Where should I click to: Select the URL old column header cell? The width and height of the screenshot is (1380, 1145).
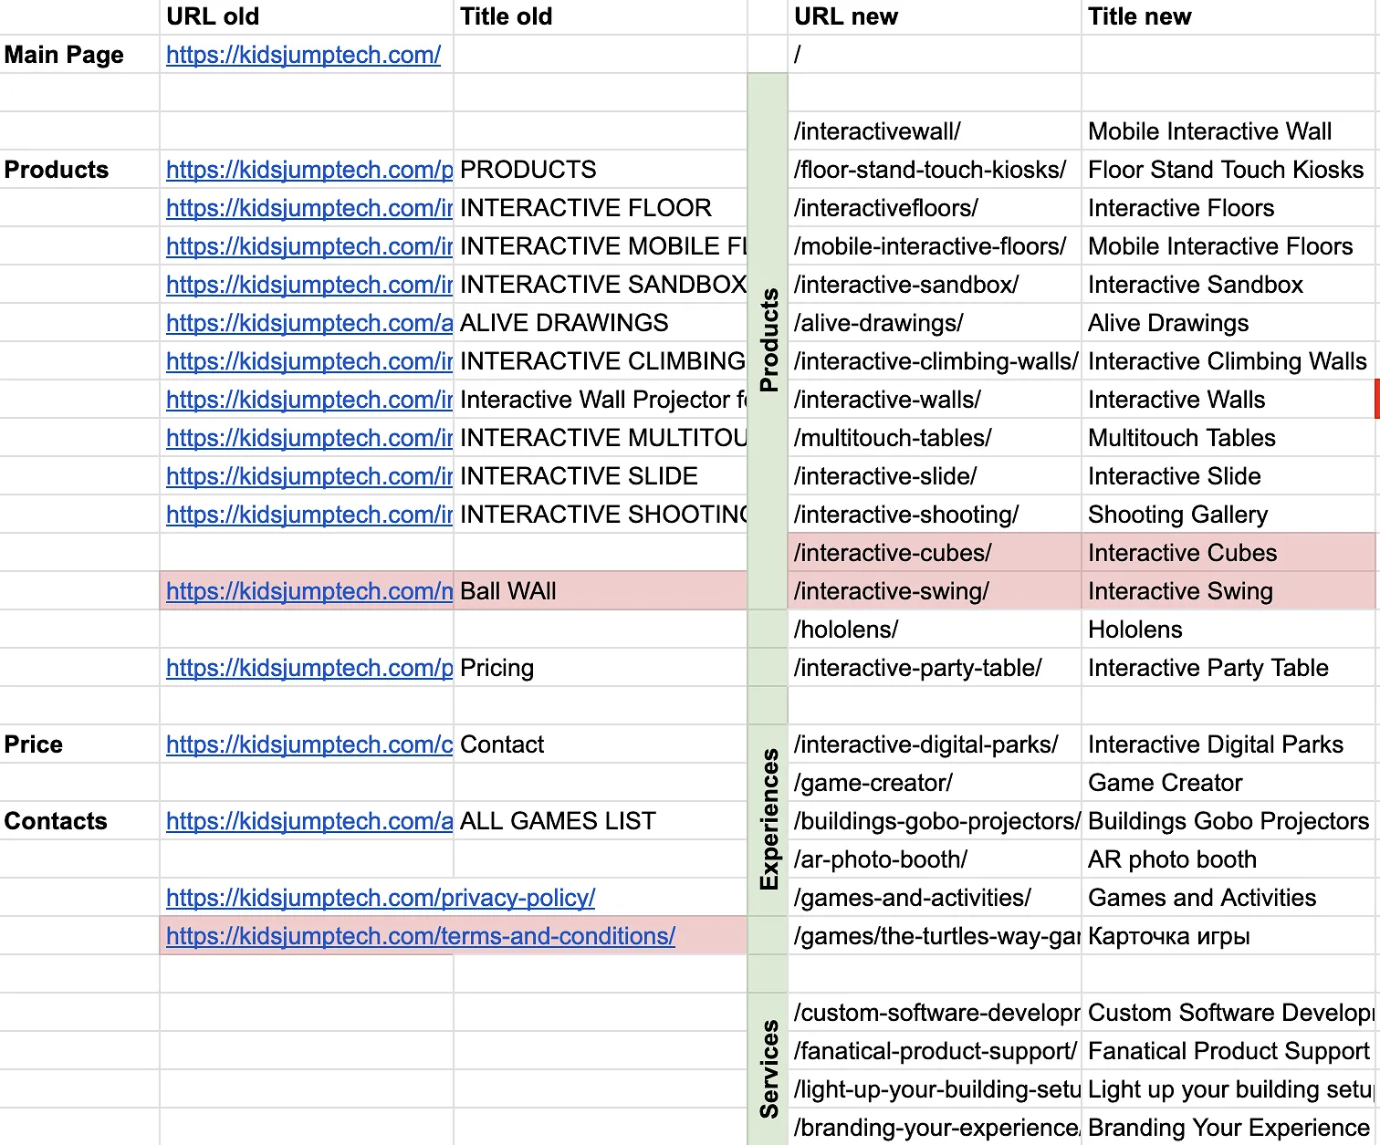pyautogui.click(x=212, y=16)
